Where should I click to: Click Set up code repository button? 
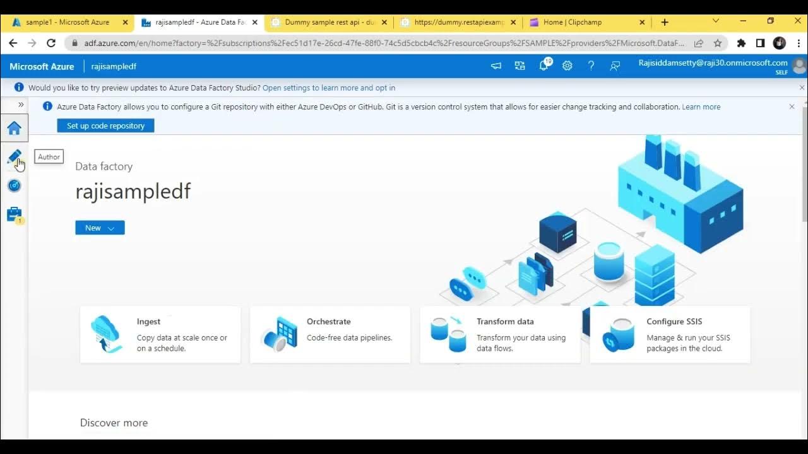pyautogui.click(x=105, y=125)
